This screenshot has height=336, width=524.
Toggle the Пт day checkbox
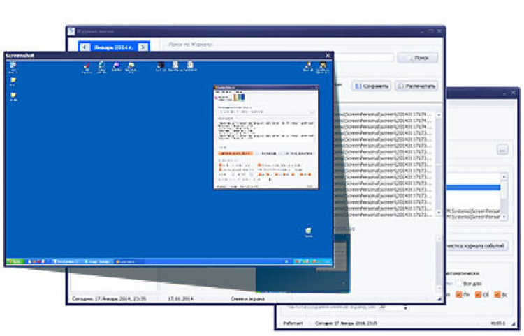[x=459, y=294]
